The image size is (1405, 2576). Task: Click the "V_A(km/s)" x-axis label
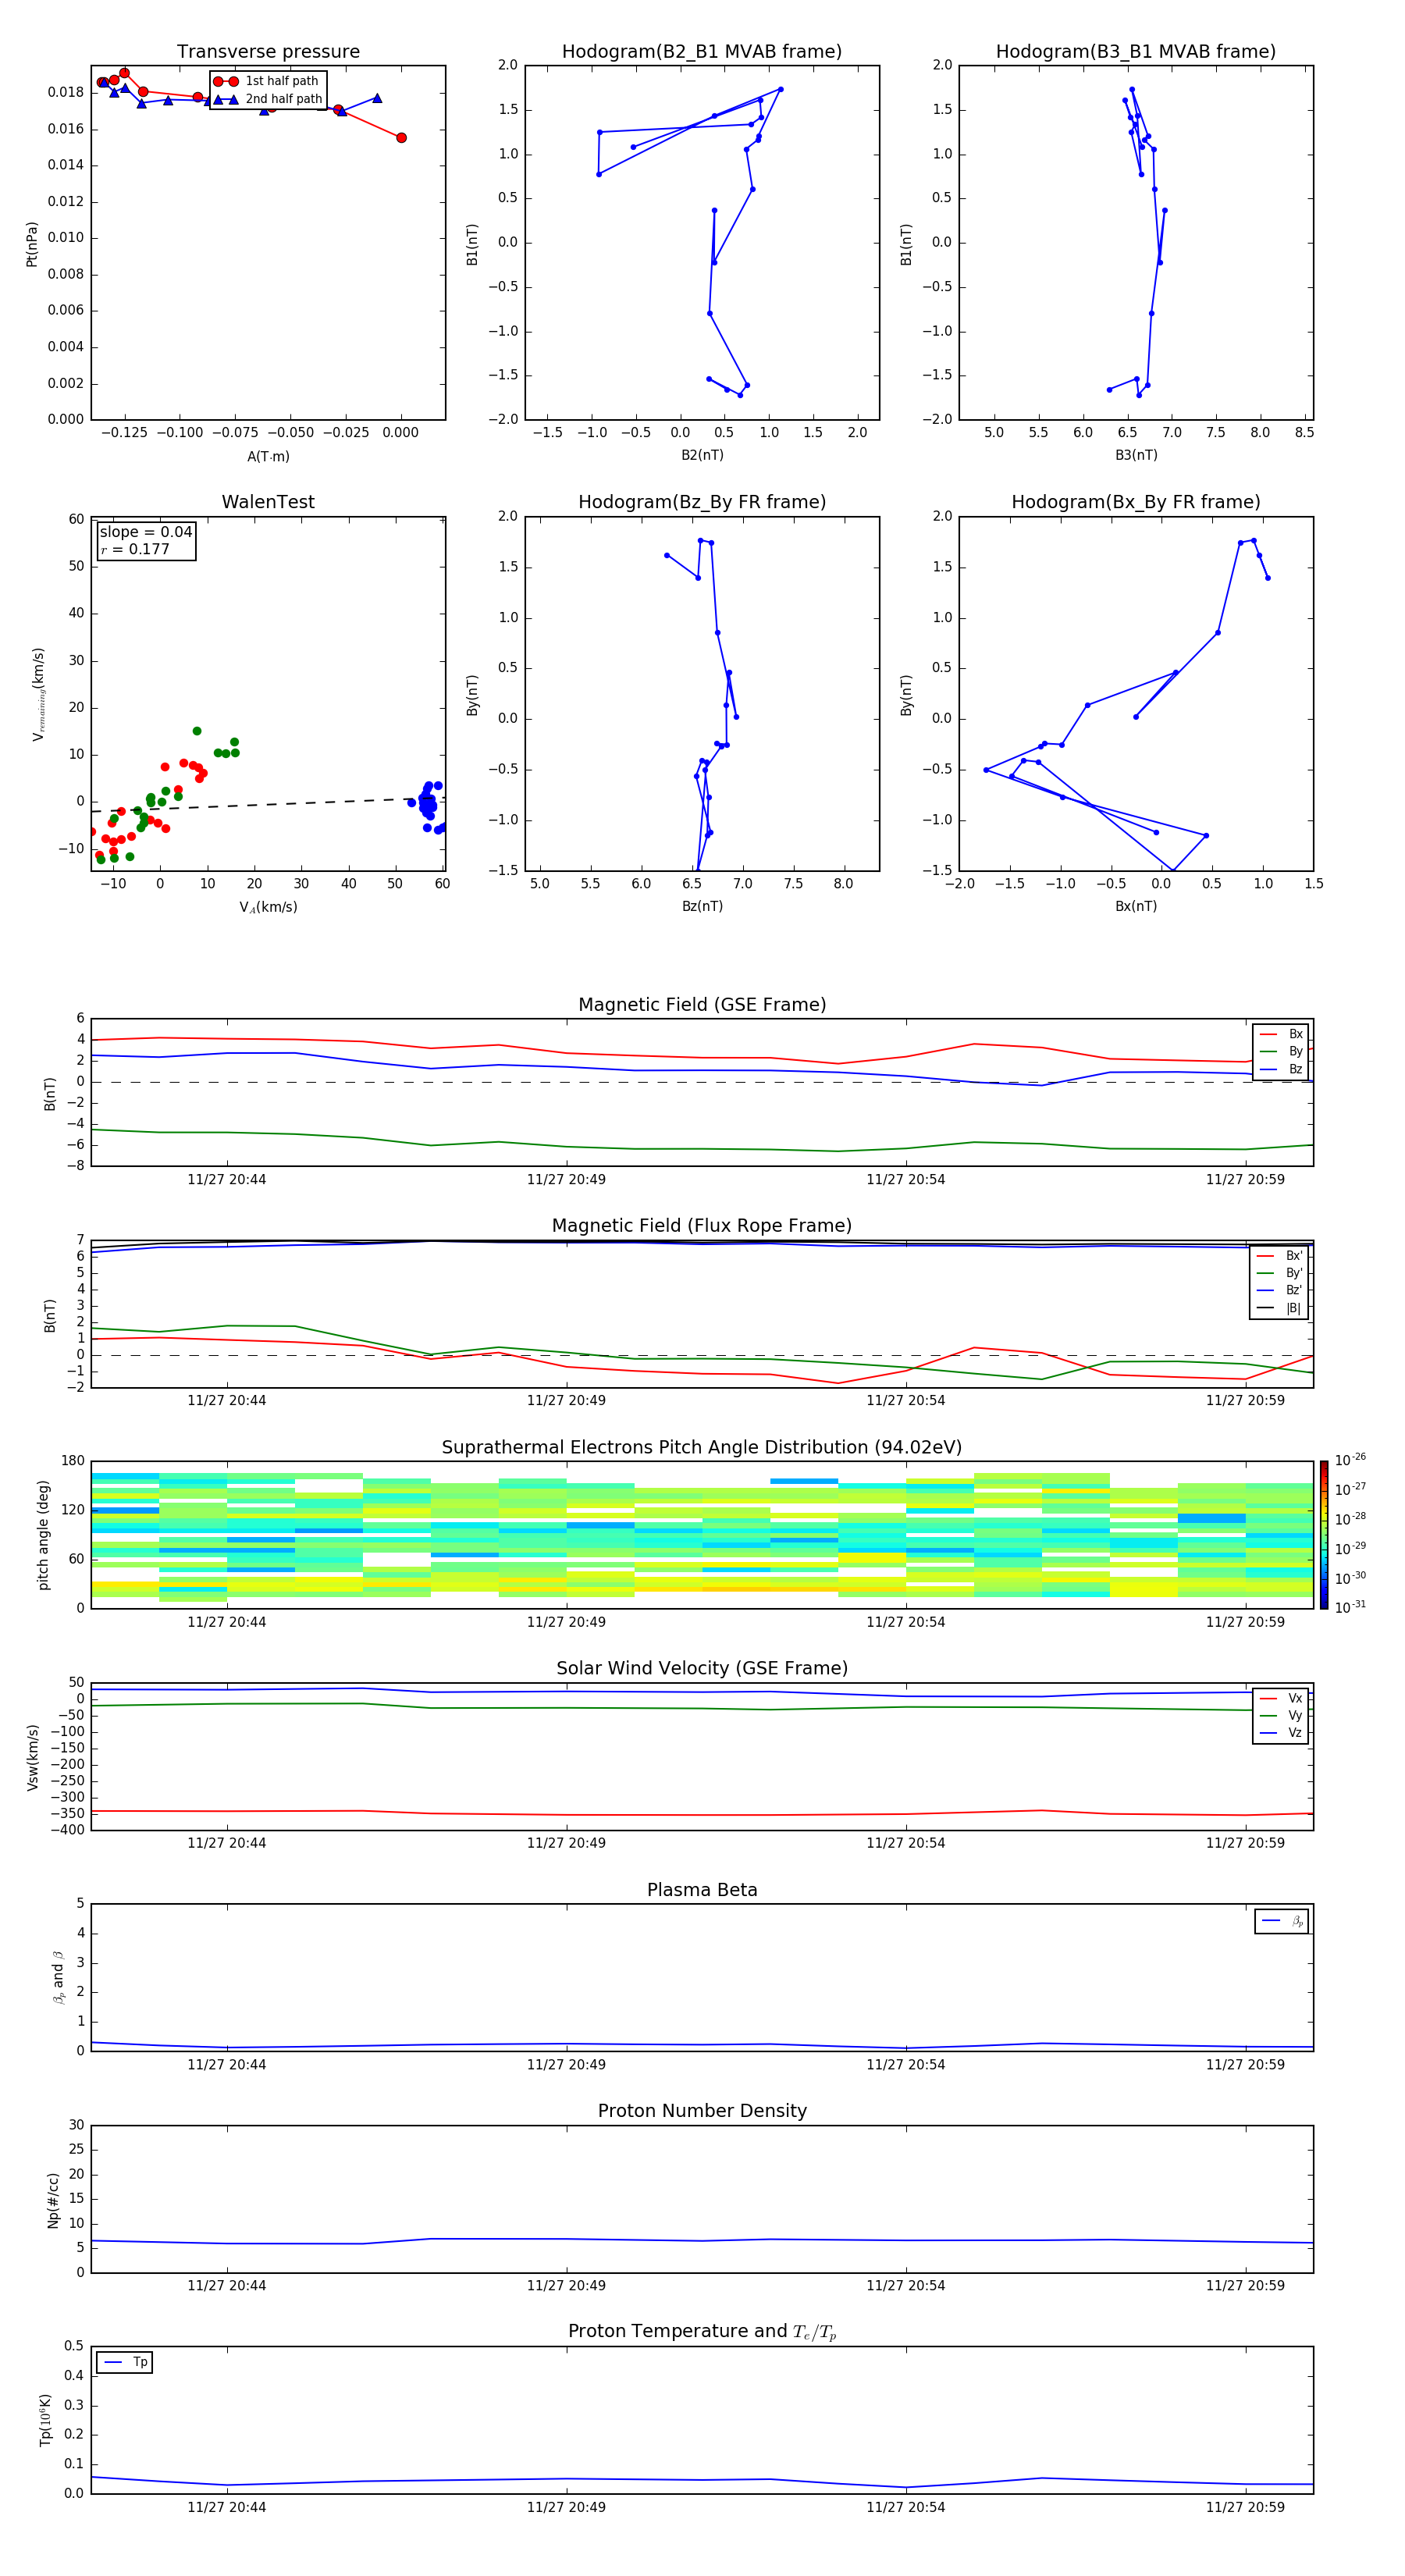[x=268, y=907]
